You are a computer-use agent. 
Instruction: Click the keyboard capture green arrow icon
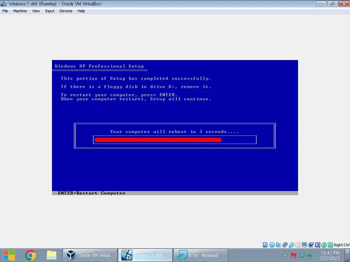tap(331, 245)
